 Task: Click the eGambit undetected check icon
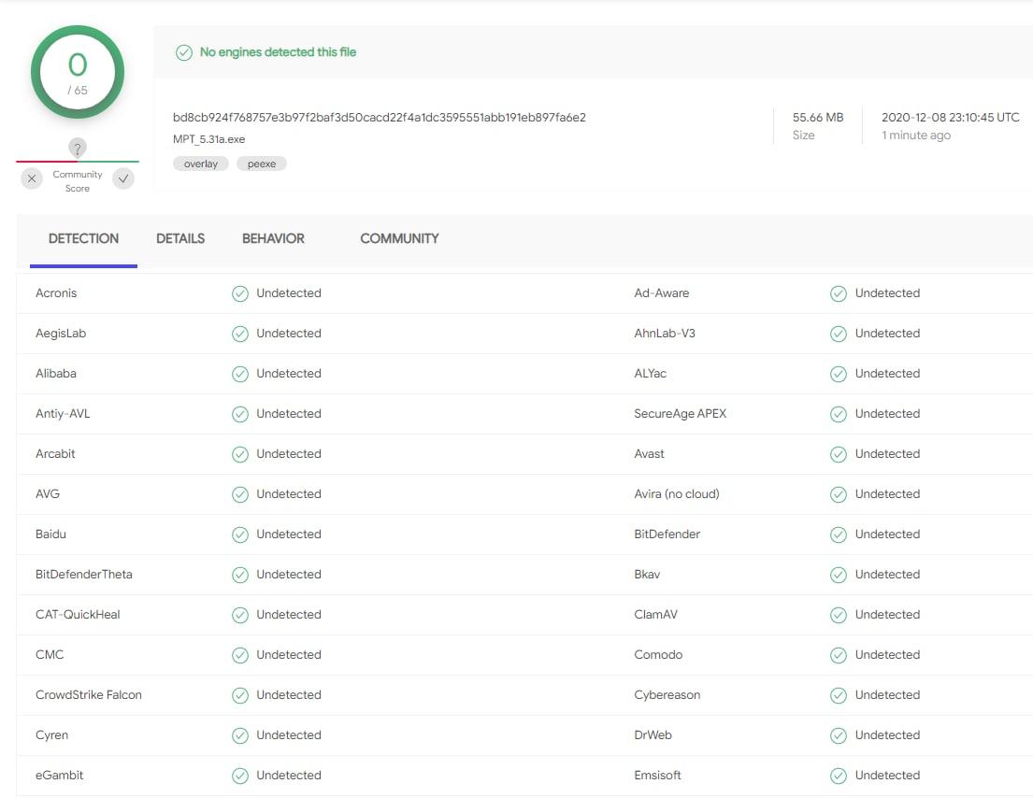point(240,776)
